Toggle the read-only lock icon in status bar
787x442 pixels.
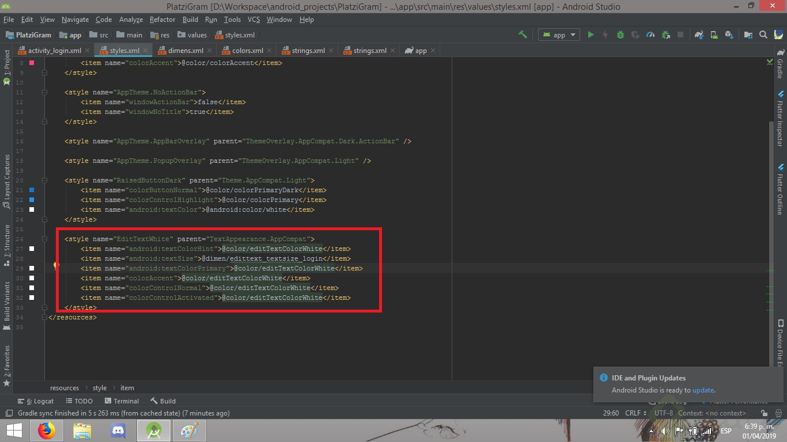coord(764,413)
